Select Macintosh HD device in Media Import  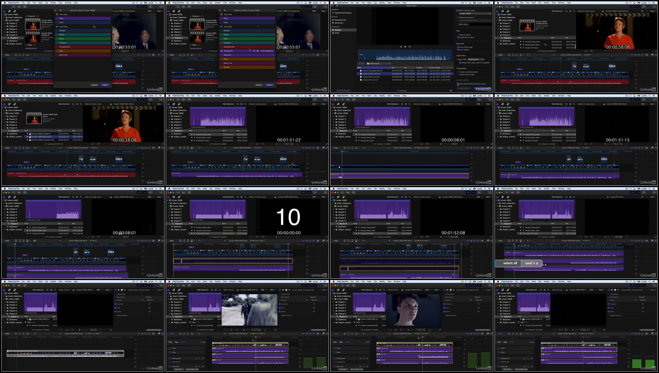click(340, 20)
